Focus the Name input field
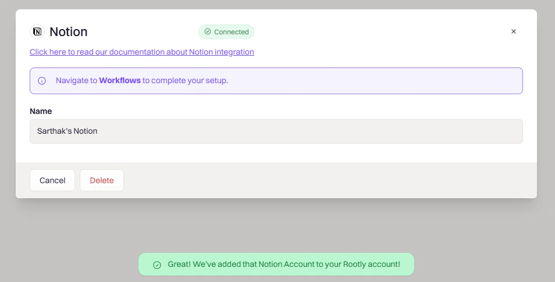 click(x=276, y=131)
